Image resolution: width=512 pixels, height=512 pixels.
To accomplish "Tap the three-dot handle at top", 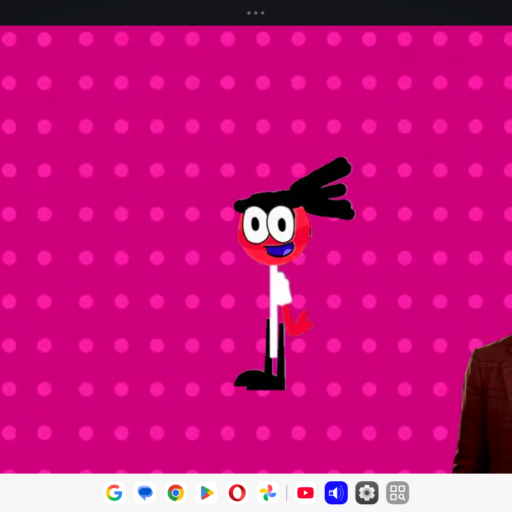I will pos(256,13).
